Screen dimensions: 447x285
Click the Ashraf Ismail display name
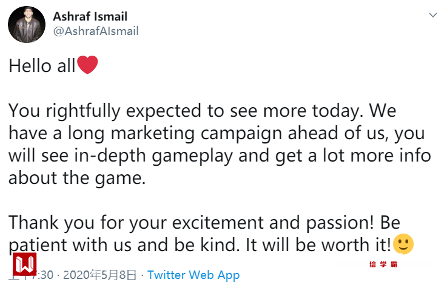click(x=90, y=16)
